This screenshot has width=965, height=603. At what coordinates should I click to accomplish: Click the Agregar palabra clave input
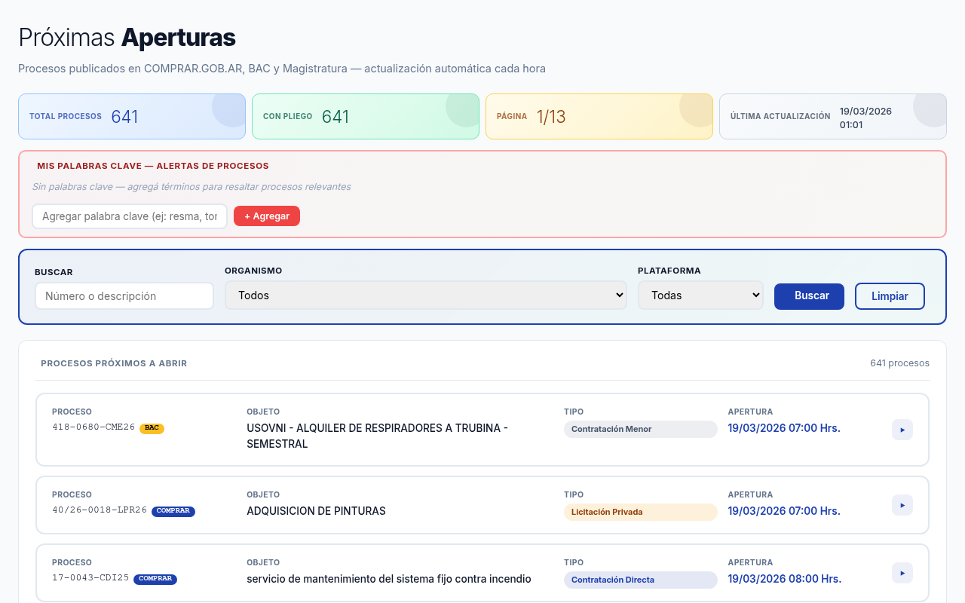[x=130, y=216]
